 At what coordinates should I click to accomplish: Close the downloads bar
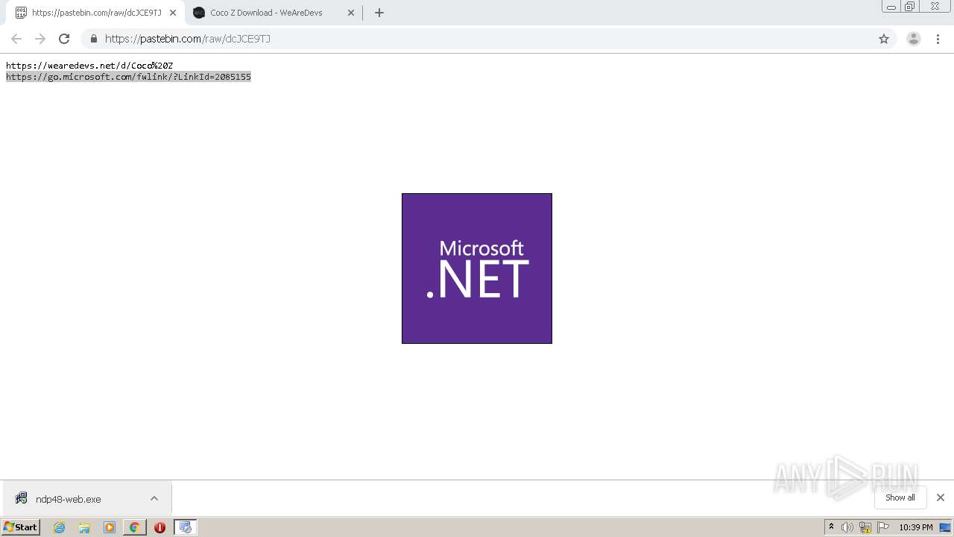[941, 497]
